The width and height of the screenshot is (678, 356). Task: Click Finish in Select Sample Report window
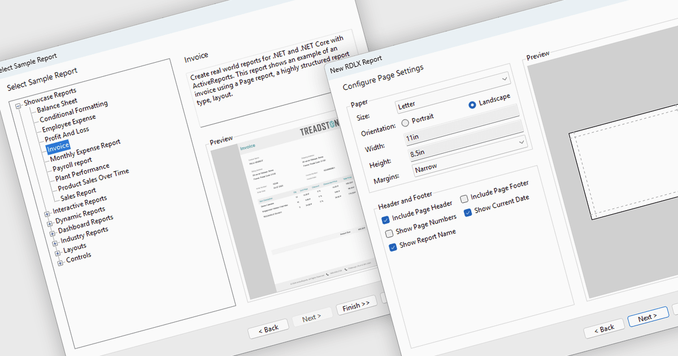357,307
